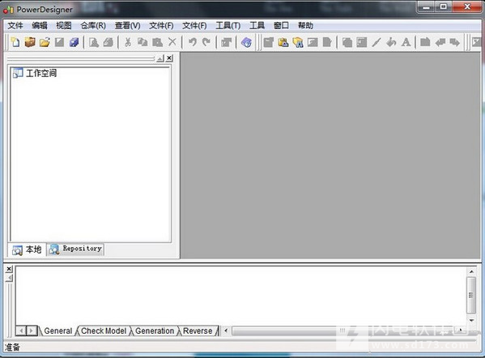Screen dimensions: 485x358
Task: Click the left-pointing arrow toolbar icon
Action: point(440,42)
